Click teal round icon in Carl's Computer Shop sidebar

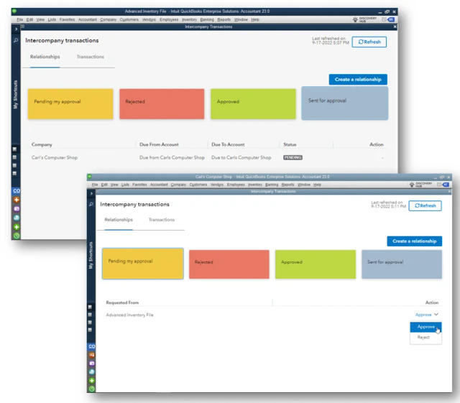tap(92, 372)
